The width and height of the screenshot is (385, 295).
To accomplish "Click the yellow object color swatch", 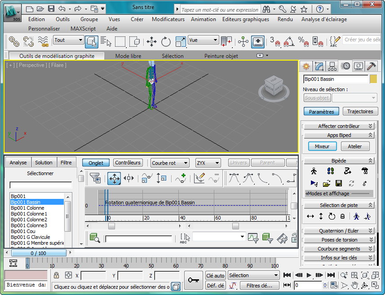I will pyautogui.click(x=373, y=79).
